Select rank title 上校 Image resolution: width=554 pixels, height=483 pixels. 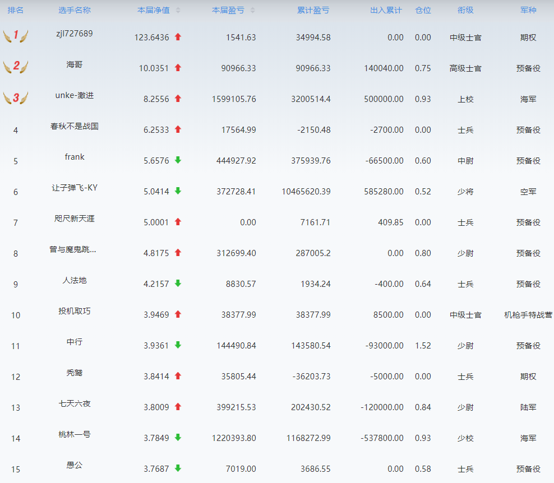[x=465, y=99]
